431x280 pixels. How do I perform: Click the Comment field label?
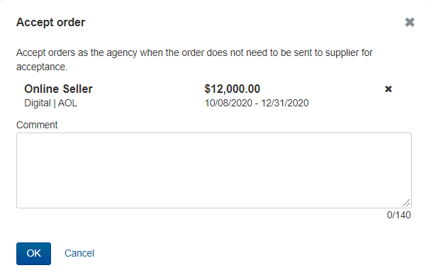37,125
